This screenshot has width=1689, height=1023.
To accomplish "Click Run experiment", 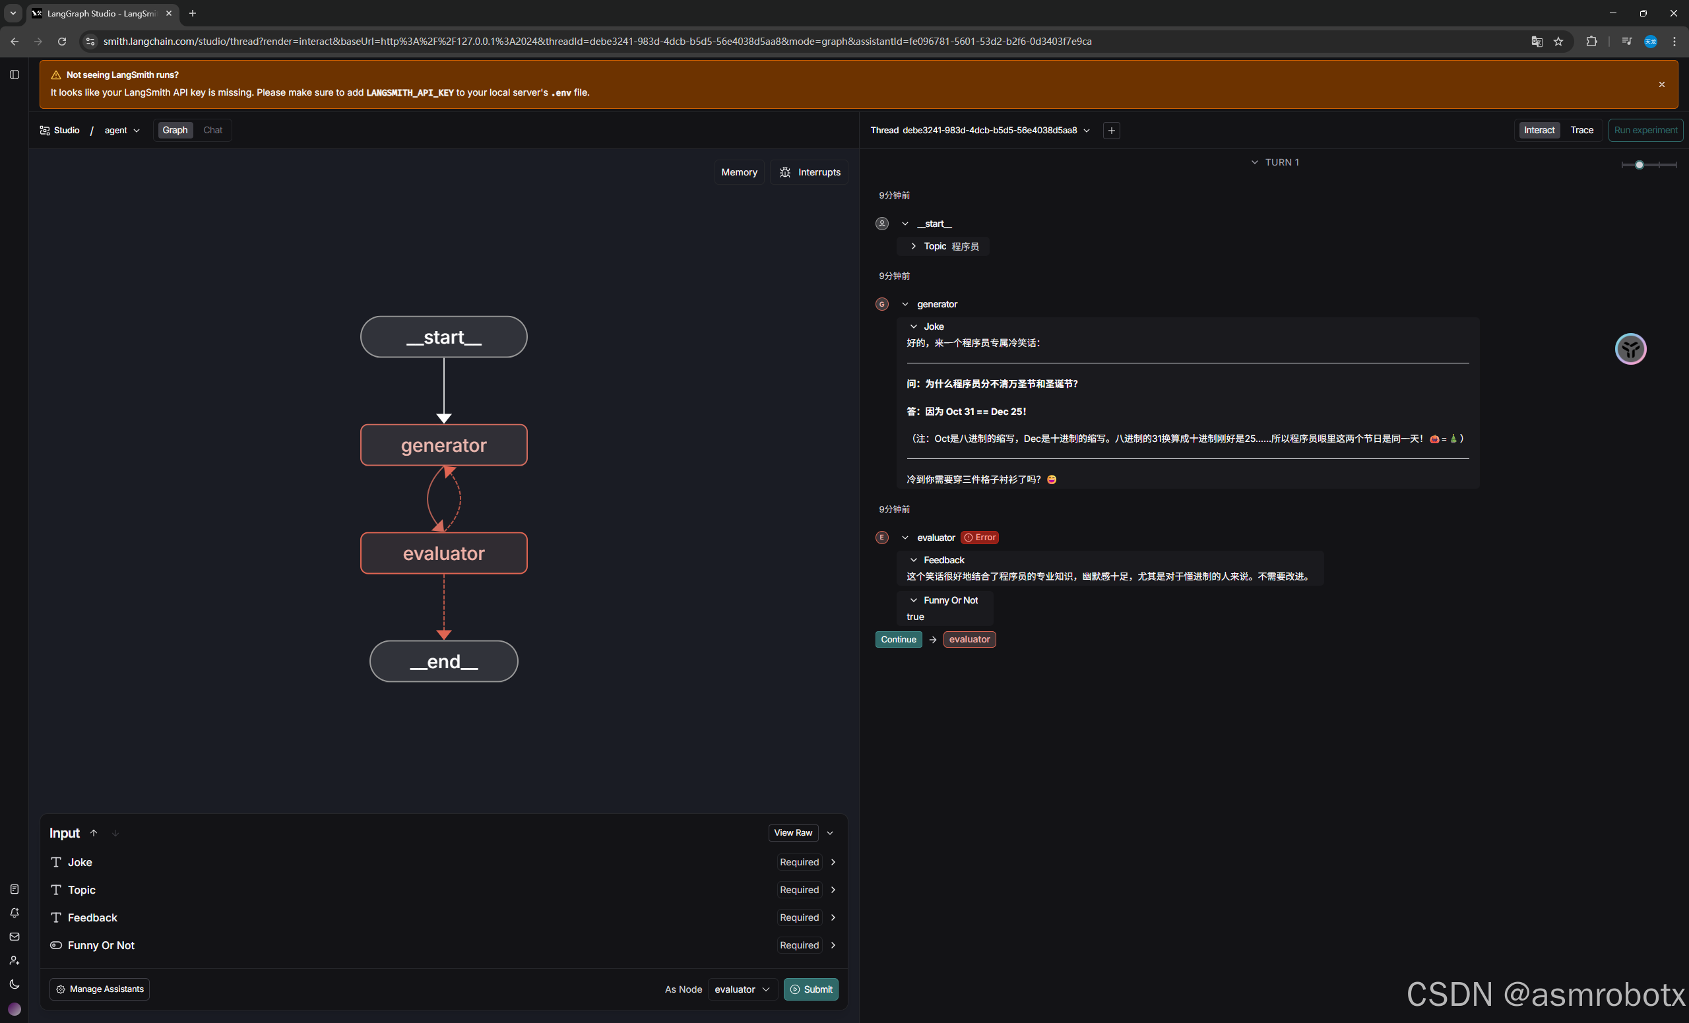I will click(x=1645, y=130).
